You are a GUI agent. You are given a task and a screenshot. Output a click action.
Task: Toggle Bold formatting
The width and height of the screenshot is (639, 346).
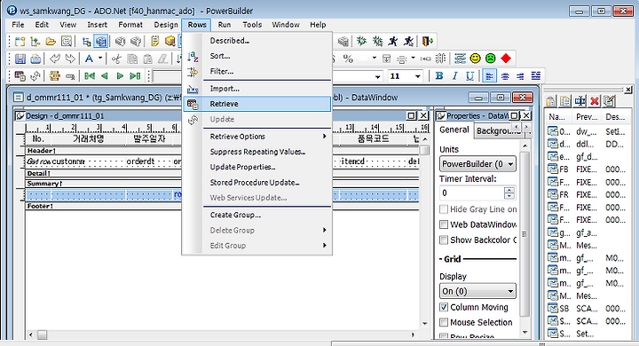(x=439, y=75)
